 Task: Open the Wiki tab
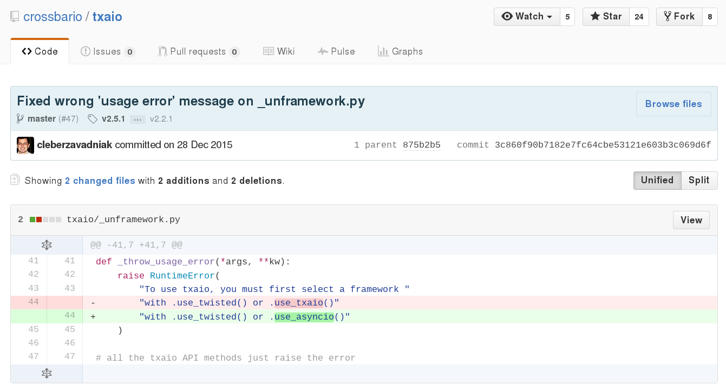(279, 51)
